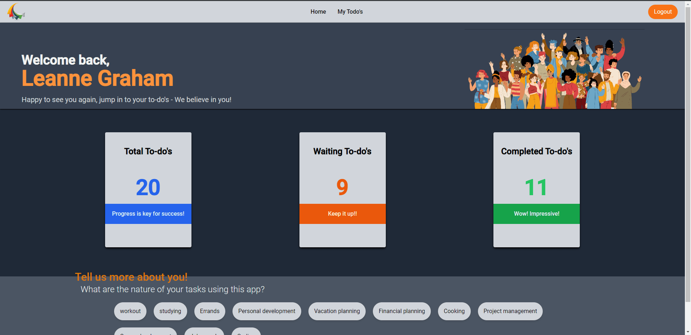691x335 pixels.
Task: Click the celebrating crowd illustration
Action: tap(554, 70)
